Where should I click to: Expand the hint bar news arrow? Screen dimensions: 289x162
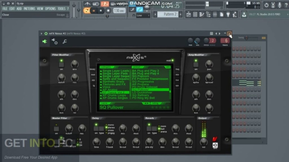287,14
